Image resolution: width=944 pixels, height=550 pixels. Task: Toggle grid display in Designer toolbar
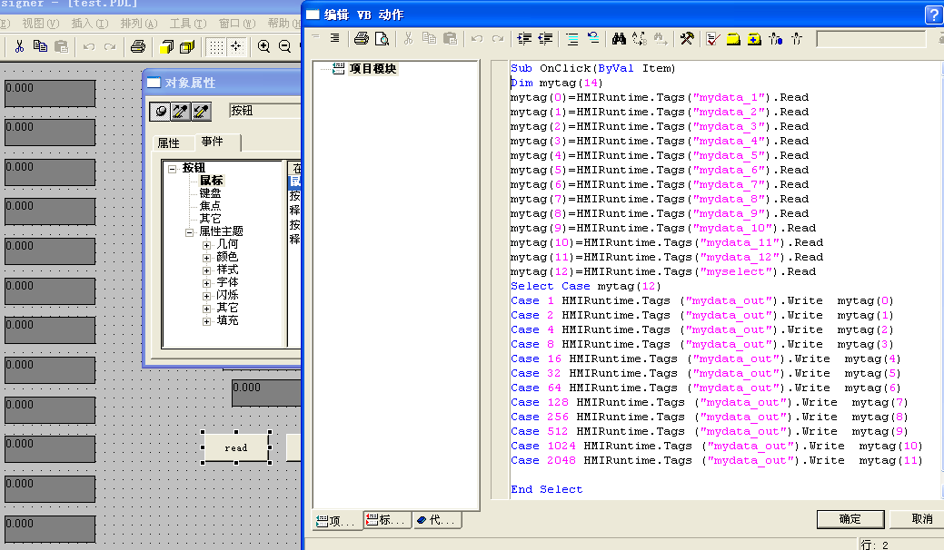(216, 46)
